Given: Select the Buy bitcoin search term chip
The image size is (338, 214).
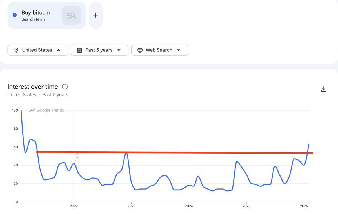Looking at the screenshot, I should click(x=36, y=12).
